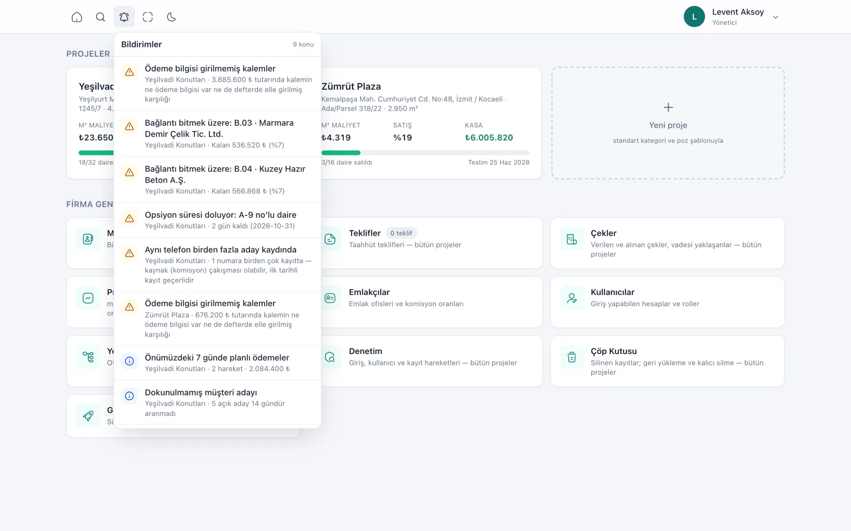Click info icon beside Dokunulmamış müşteri adayı

(129, 396)
